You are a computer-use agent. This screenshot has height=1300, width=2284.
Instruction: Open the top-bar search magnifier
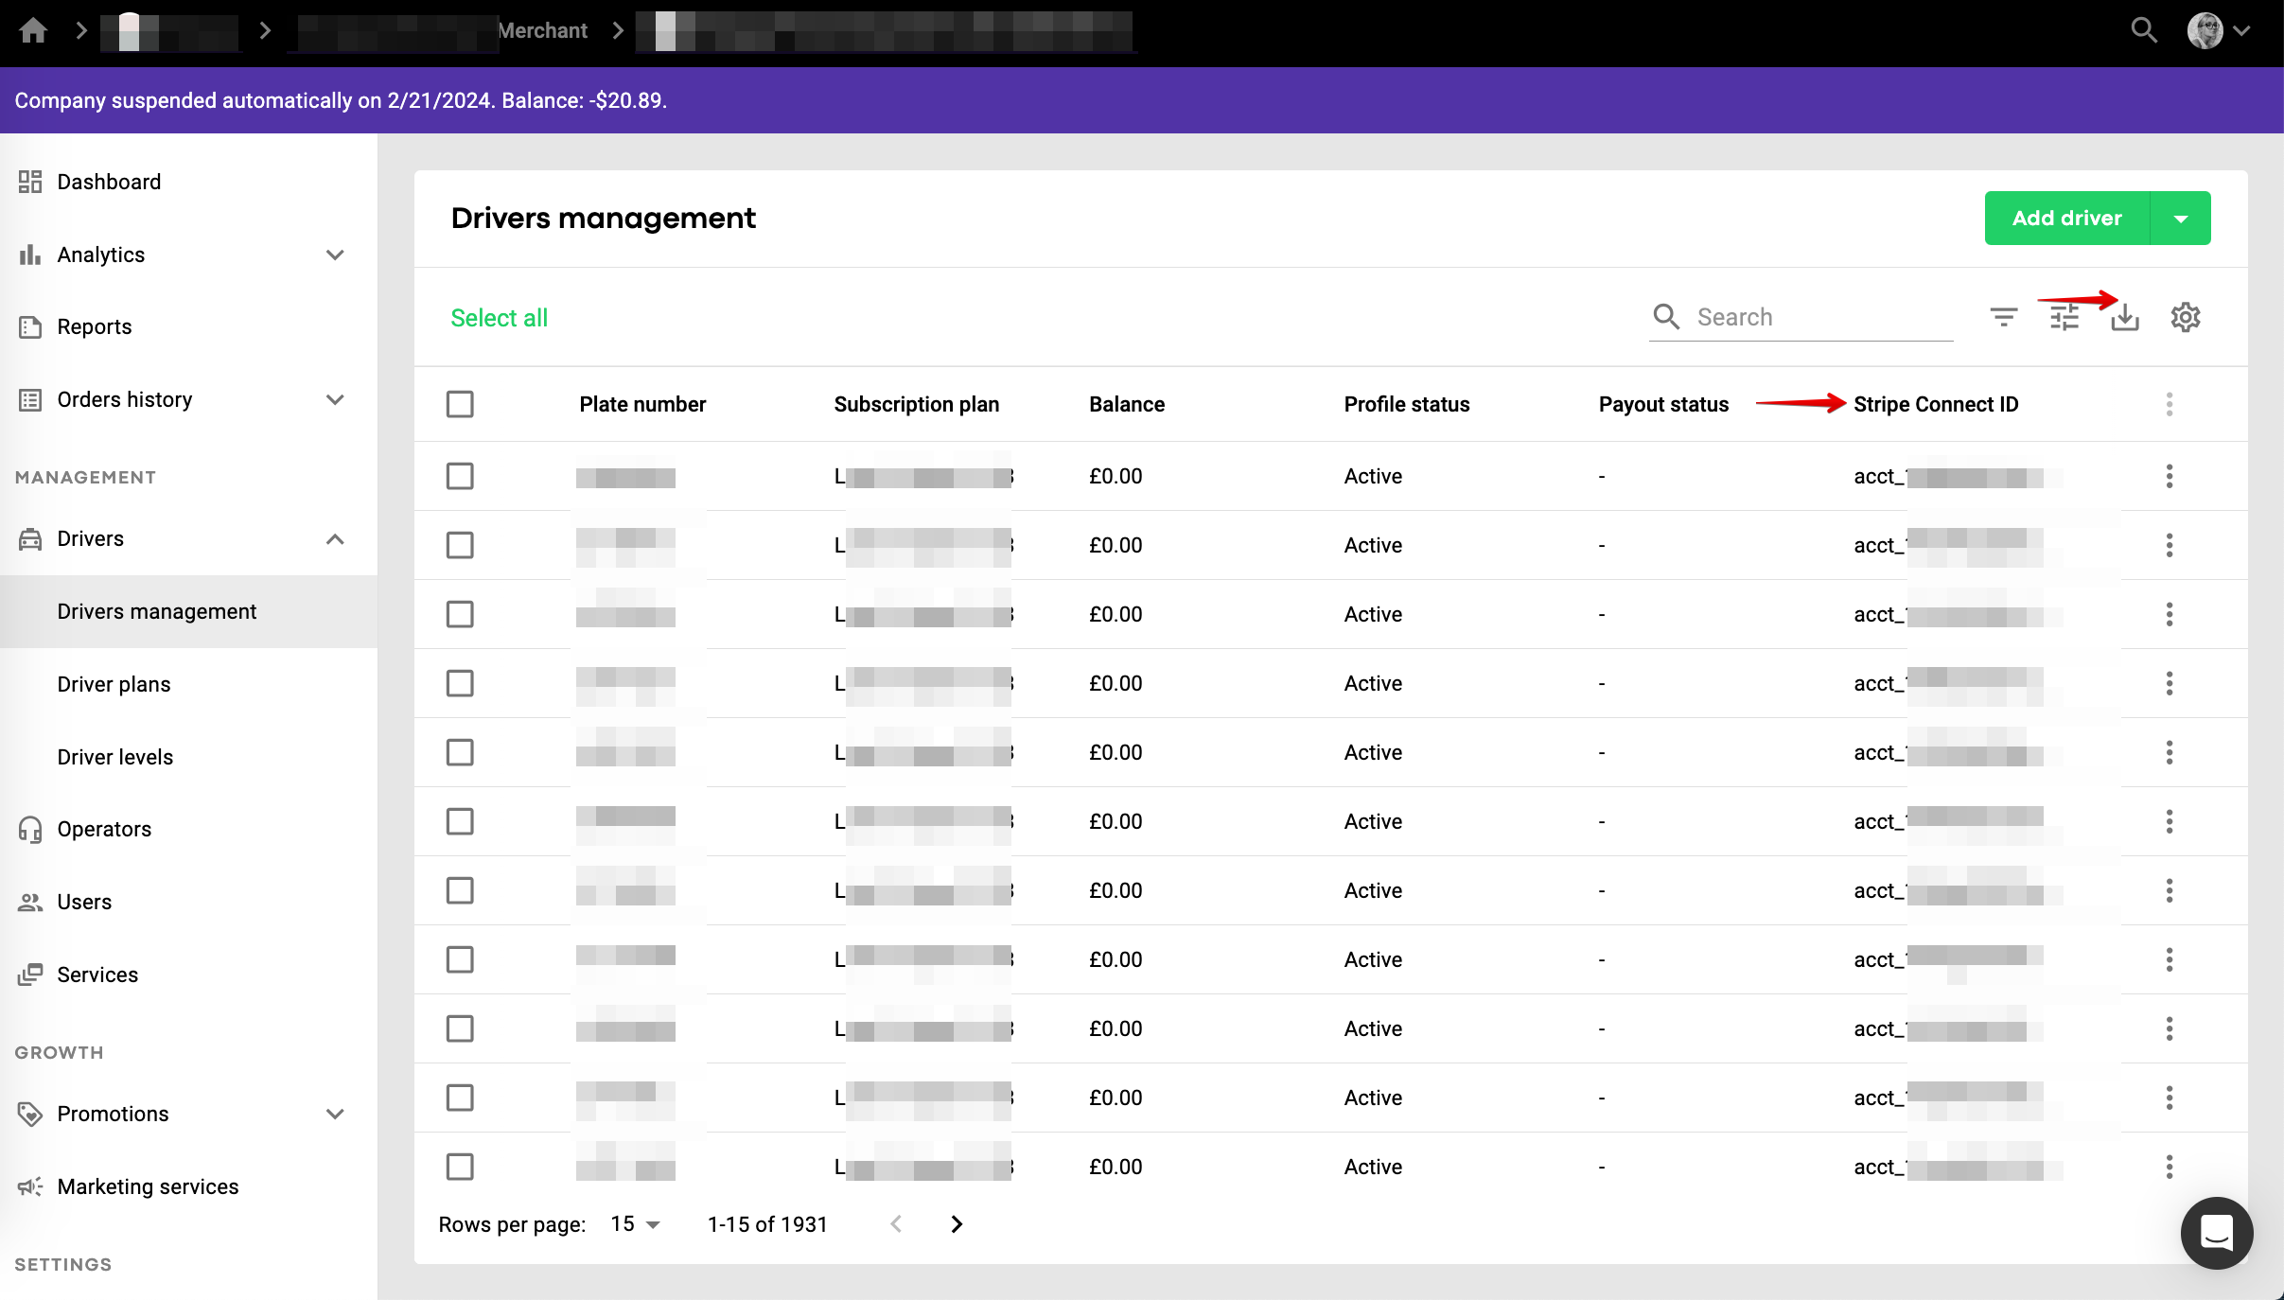[2143, 30]
